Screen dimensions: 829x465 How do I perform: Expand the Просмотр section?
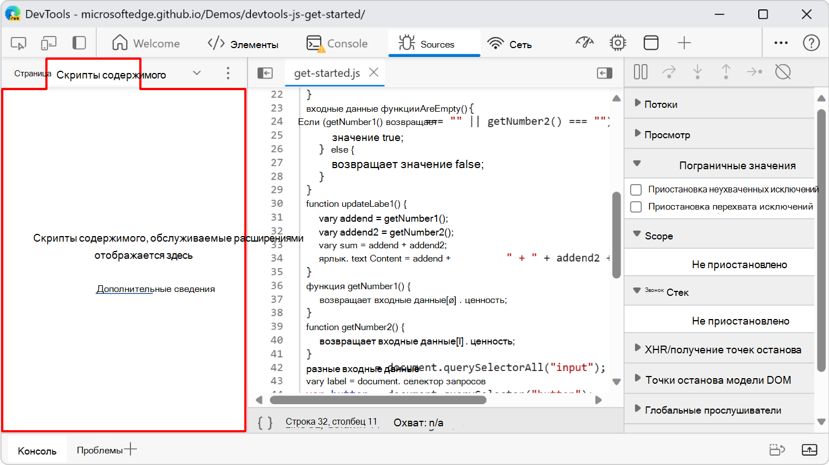pyautogui.click(x=637, y=133)
